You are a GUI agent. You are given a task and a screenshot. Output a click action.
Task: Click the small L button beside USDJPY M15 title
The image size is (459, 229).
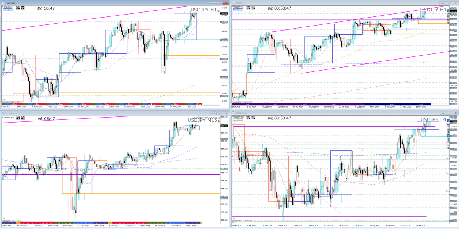[219, 121]
